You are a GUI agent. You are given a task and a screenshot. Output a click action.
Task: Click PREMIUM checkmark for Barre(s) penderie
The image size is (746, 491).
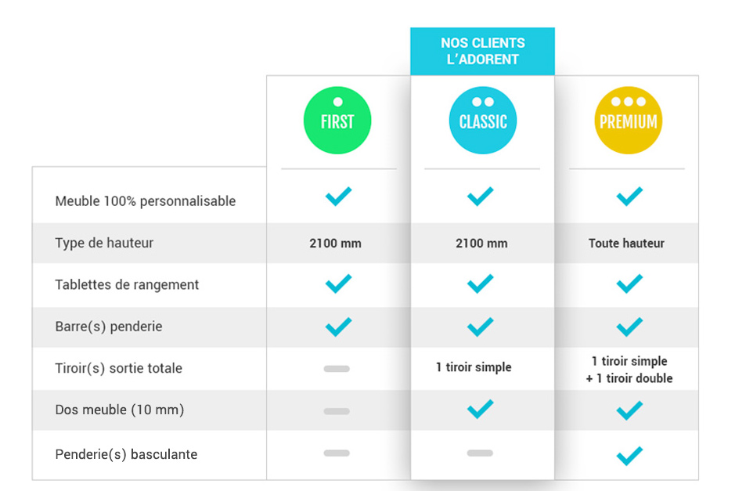pos(629,327)
